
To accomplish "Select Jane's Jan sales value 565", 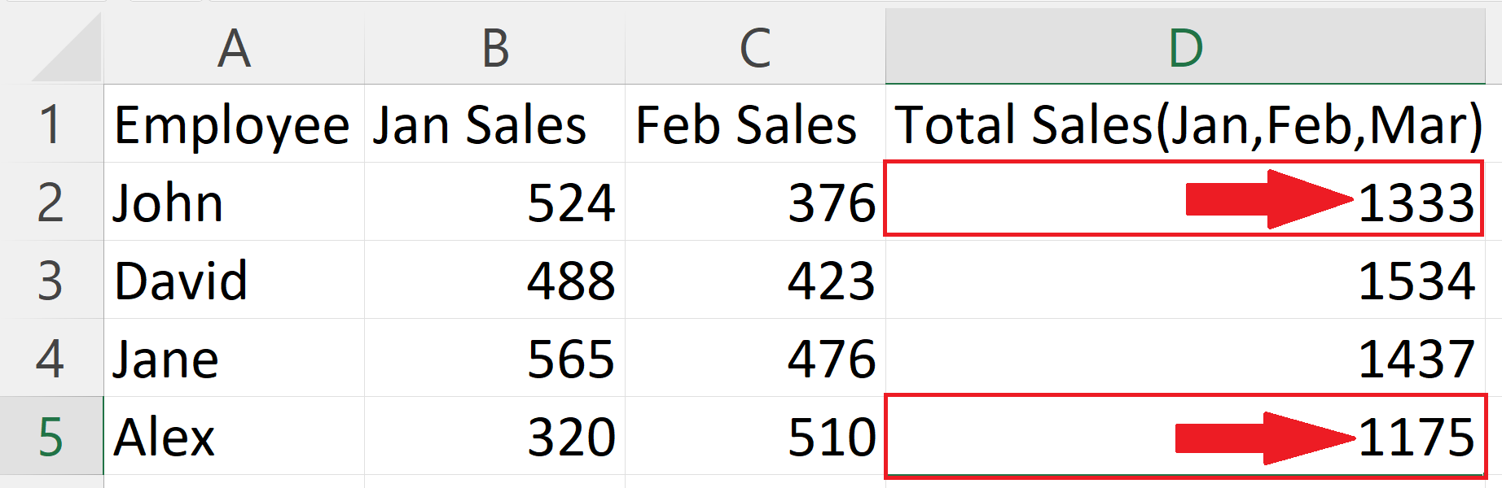I will [x=494, y=359].
